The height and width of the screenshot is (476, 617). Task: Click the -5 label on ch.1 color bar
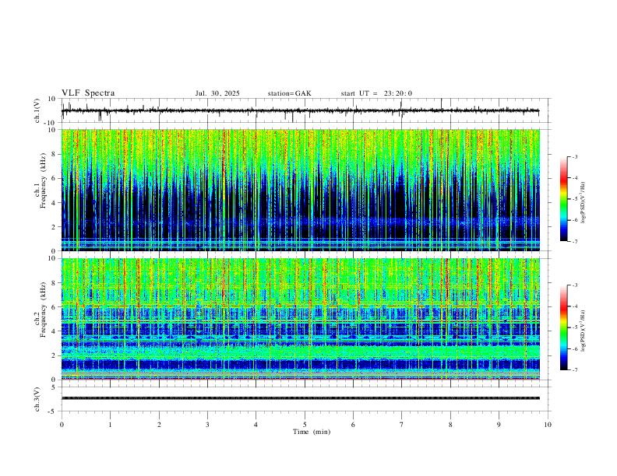575,199
